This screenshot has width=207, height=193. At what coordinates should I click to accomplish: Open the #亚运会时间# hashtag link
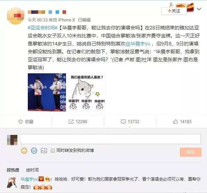43,28
